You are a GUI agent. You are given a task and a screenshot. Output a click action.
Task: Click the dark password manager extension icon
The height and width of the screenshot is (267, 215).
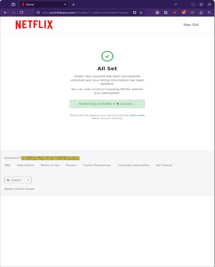pyautogui.click(x=192, y=12)
